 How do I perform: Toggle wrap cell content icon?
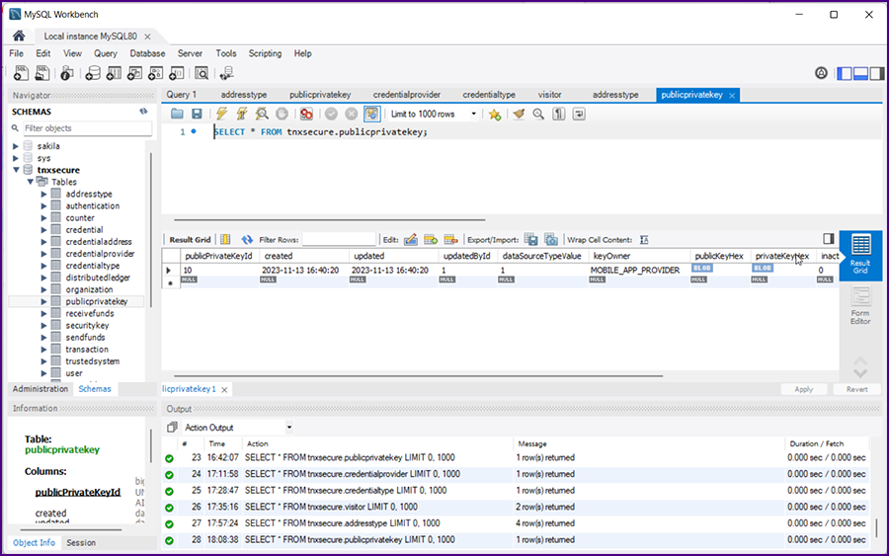click(644, 240)
